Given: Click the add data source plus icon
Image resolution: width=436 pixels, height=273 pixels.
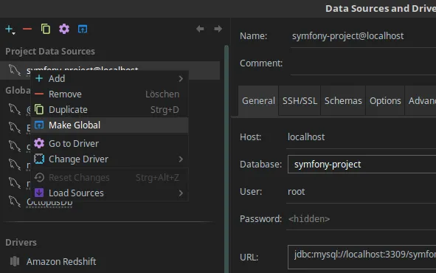Looking at the screenshot, I should pos(10,29).
